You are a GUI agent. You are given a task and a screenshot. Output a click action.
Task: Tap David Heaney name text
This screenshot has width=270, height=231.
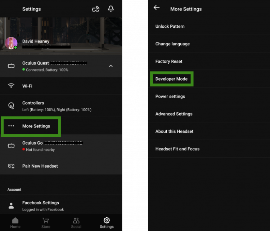[36, 41]
